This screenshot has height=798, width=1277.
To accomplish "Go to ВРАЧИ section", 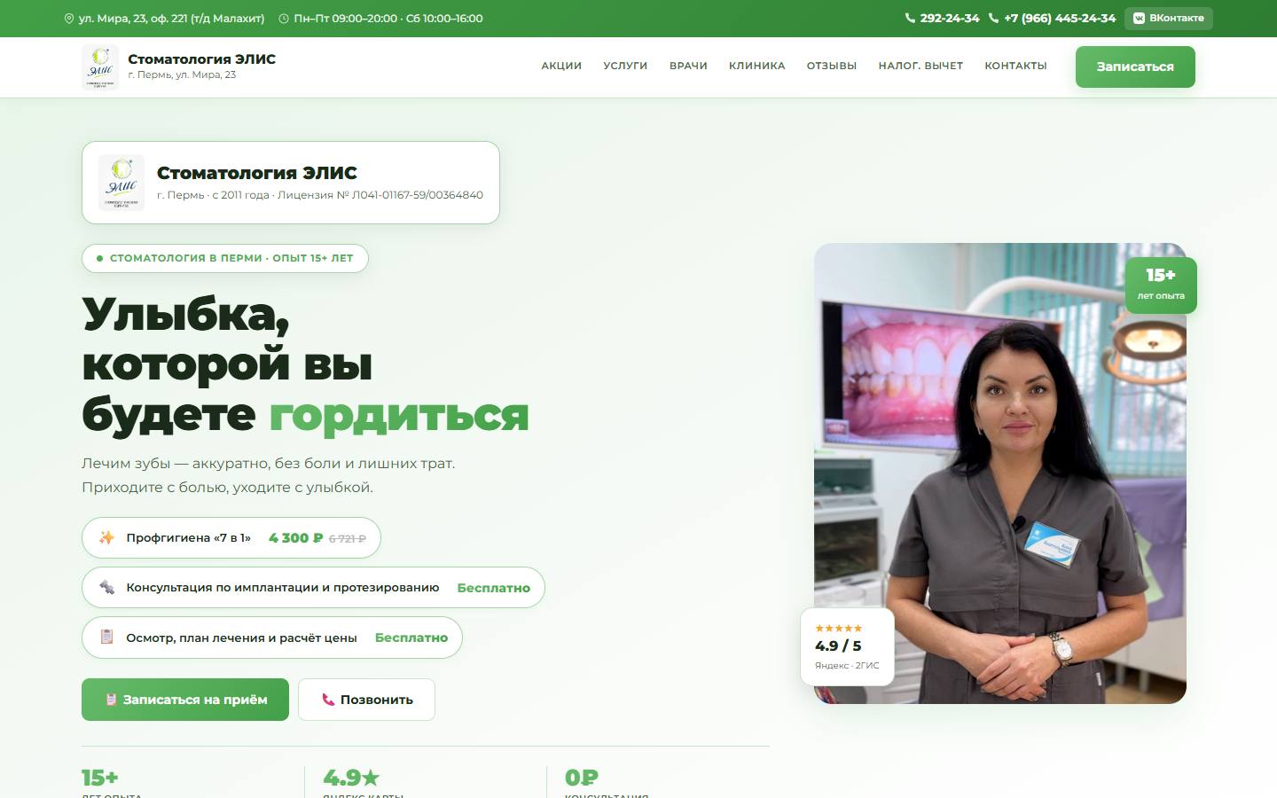I will pyautogui.click(x=688, y=66).
